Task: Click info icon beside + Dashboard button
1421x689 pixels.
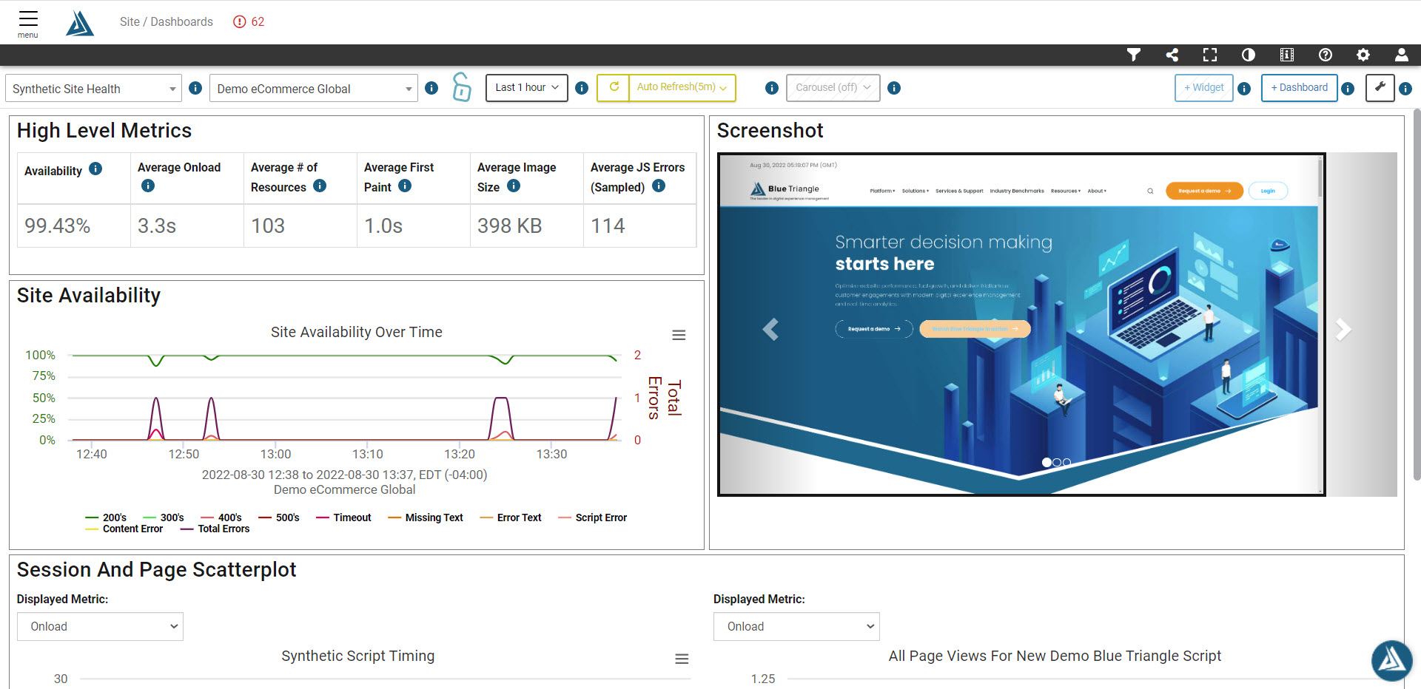Action: click(1348, 89)
